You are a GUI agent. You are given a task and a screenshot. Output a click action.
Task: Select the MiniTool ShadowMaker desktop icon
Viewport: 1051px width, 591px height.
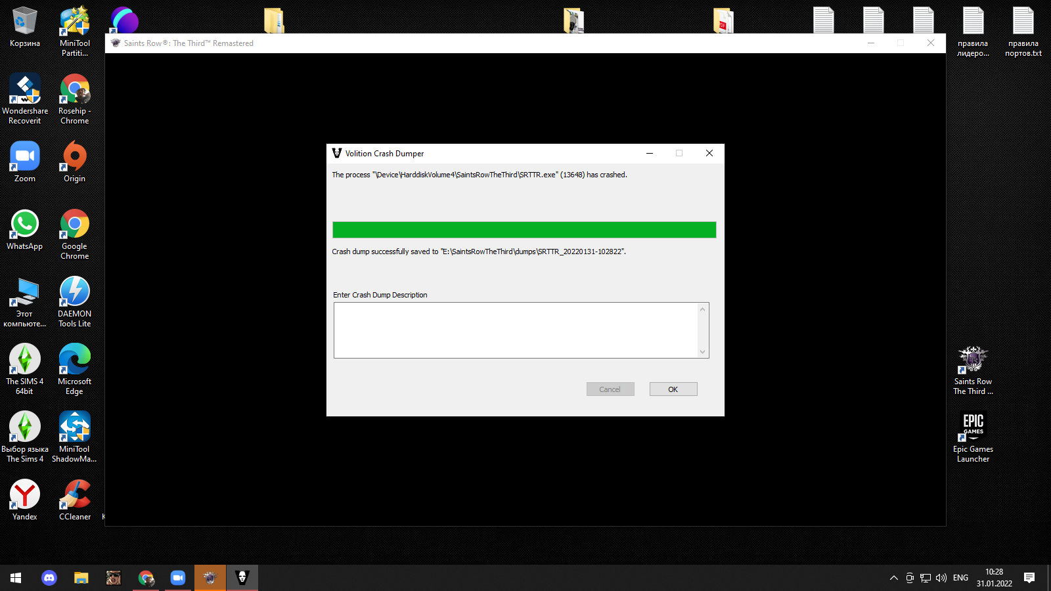coord(75,437)
